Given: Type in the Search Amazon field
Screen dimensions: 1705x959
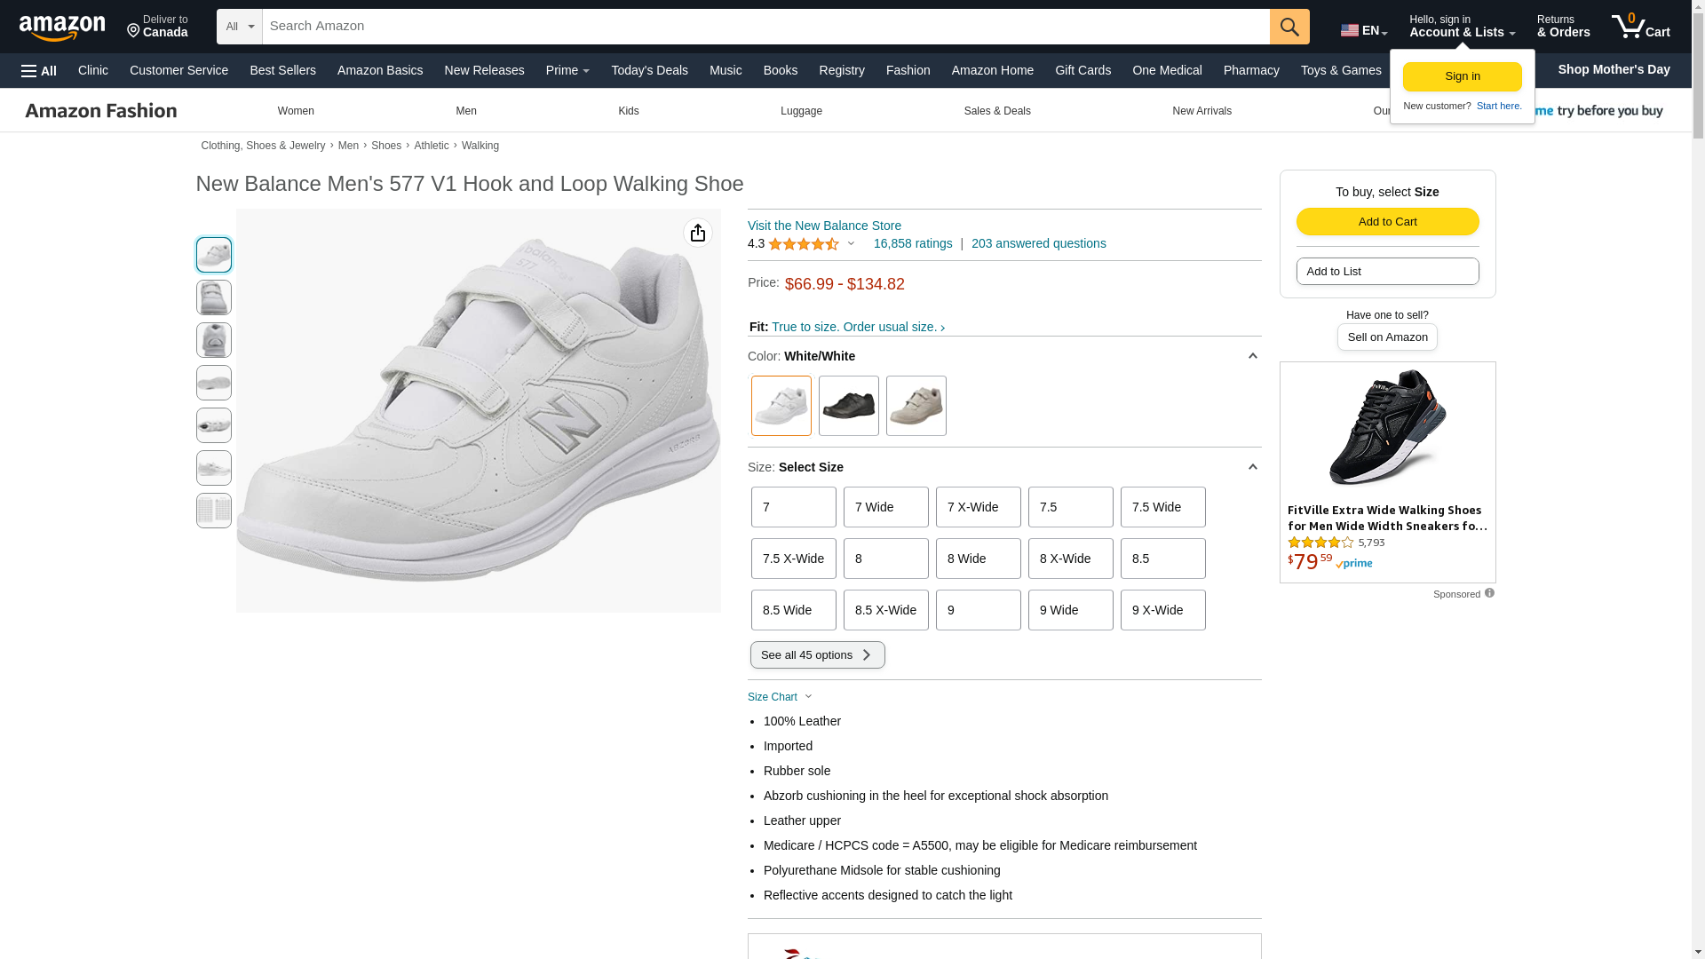Looking at the screenshot, I should pyautogui.click(x=764, y=27).
